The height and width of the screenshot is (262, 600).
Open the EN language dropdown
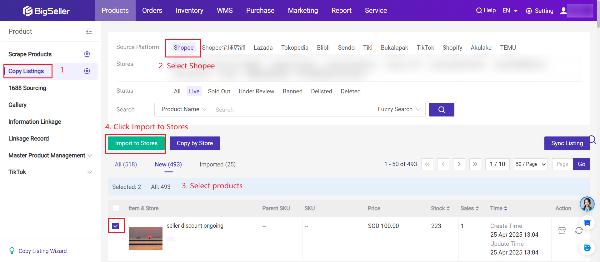510,11
